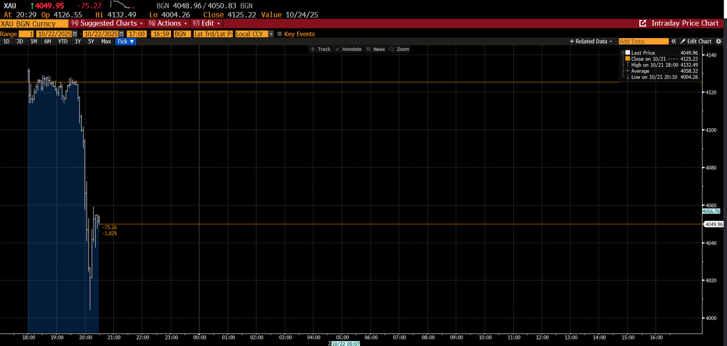The image size is (727, 346).
Task: Select the 1Y range tab
Action: coord(78,42)
